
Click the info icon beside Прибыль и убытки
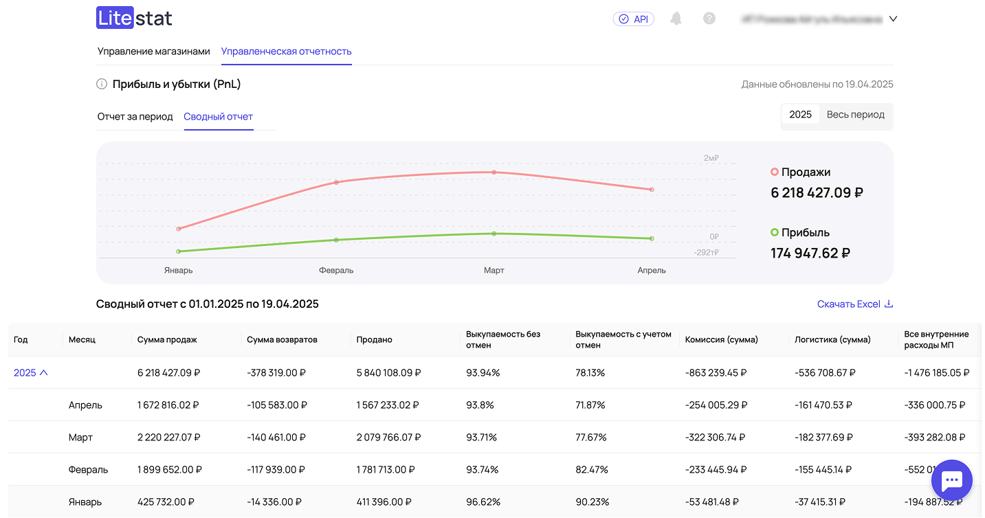tap(102, 85)
